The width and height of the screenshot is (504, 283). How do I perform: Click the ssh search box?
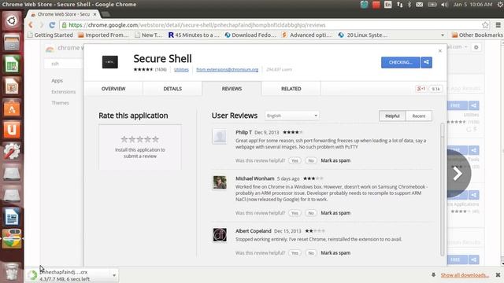[63, 64]
